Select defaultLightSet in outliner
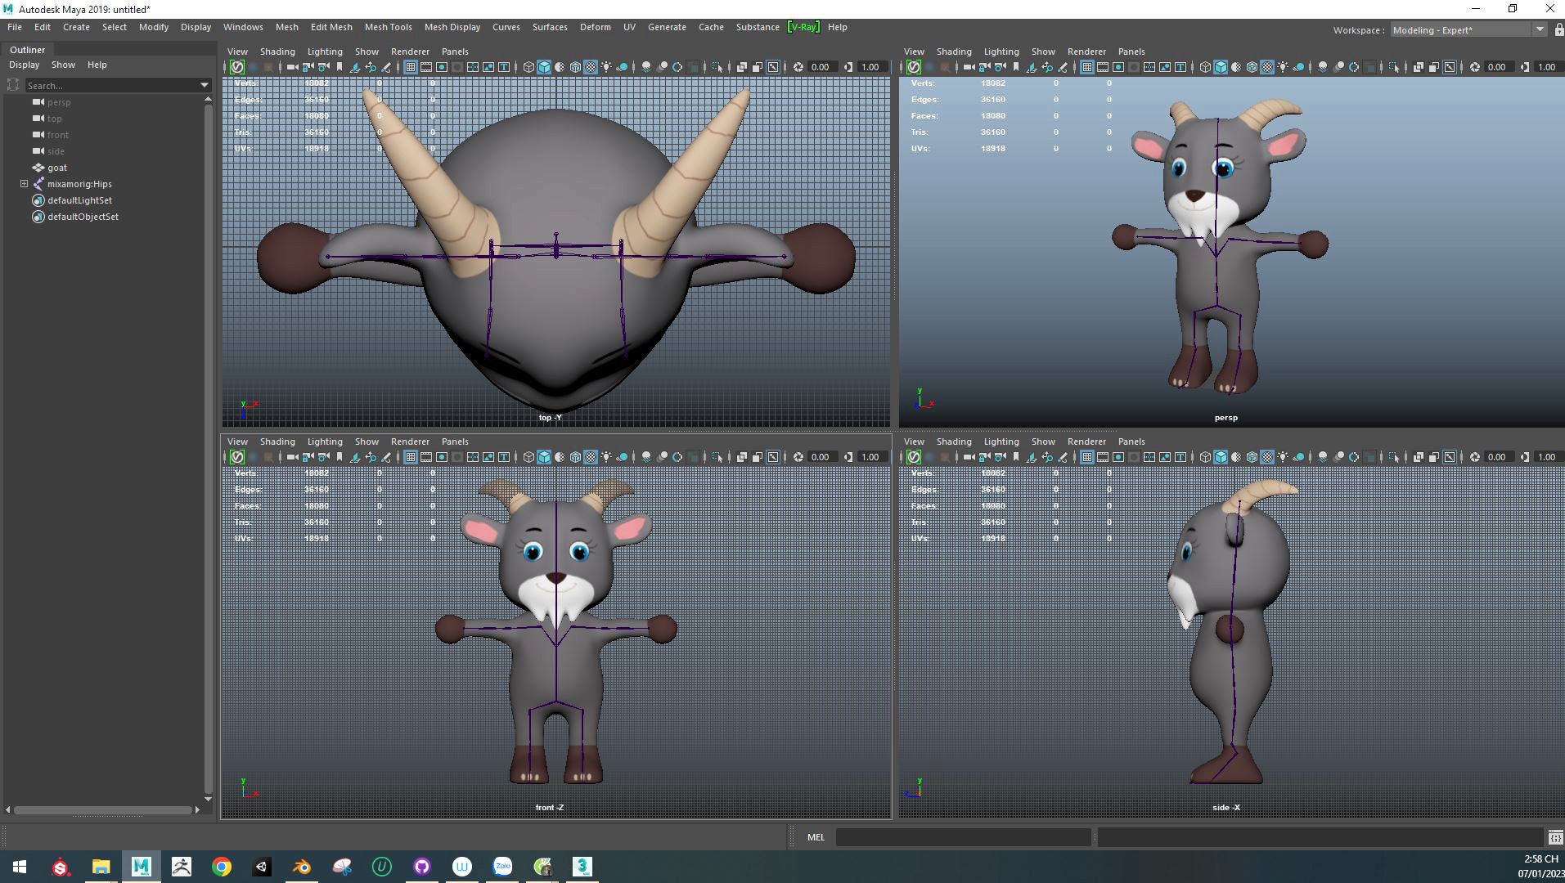 [79, 200]
